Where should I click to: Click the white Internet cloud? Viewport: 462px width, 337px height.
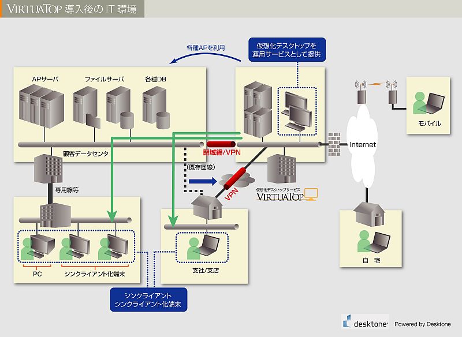[x=363, y=145]
